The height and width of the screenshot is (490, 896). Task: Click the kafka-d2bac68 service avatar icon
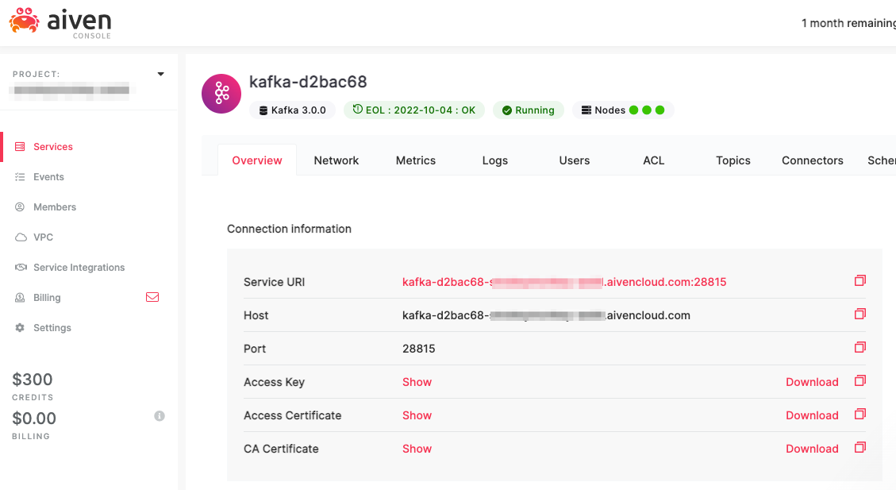tap(221, 93)
